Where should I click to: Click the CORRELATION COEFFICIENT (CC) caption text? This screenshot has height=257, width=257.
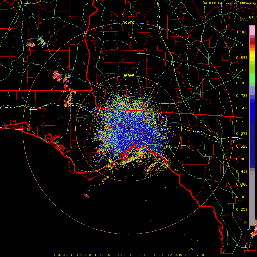coord(90,255)
